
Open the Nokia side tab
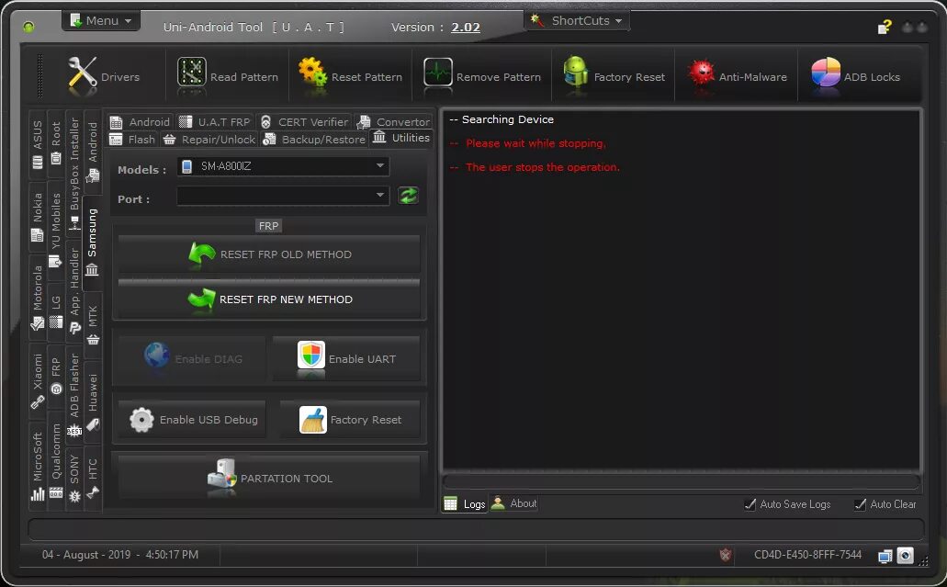click(38, 217)
